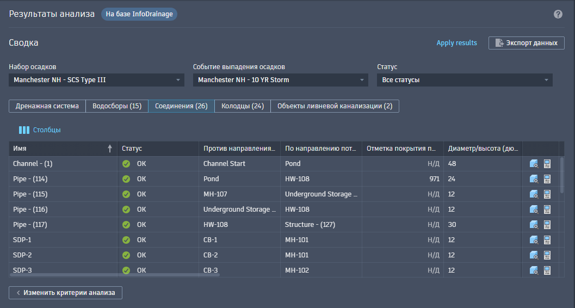Click the sort arrow in Имя column
This screenshot has height=308, width=575.
[110, 149]
